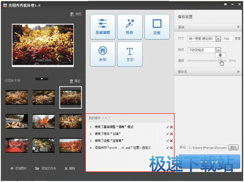
Task: Click the large preview image
Action: coord(43,45)
